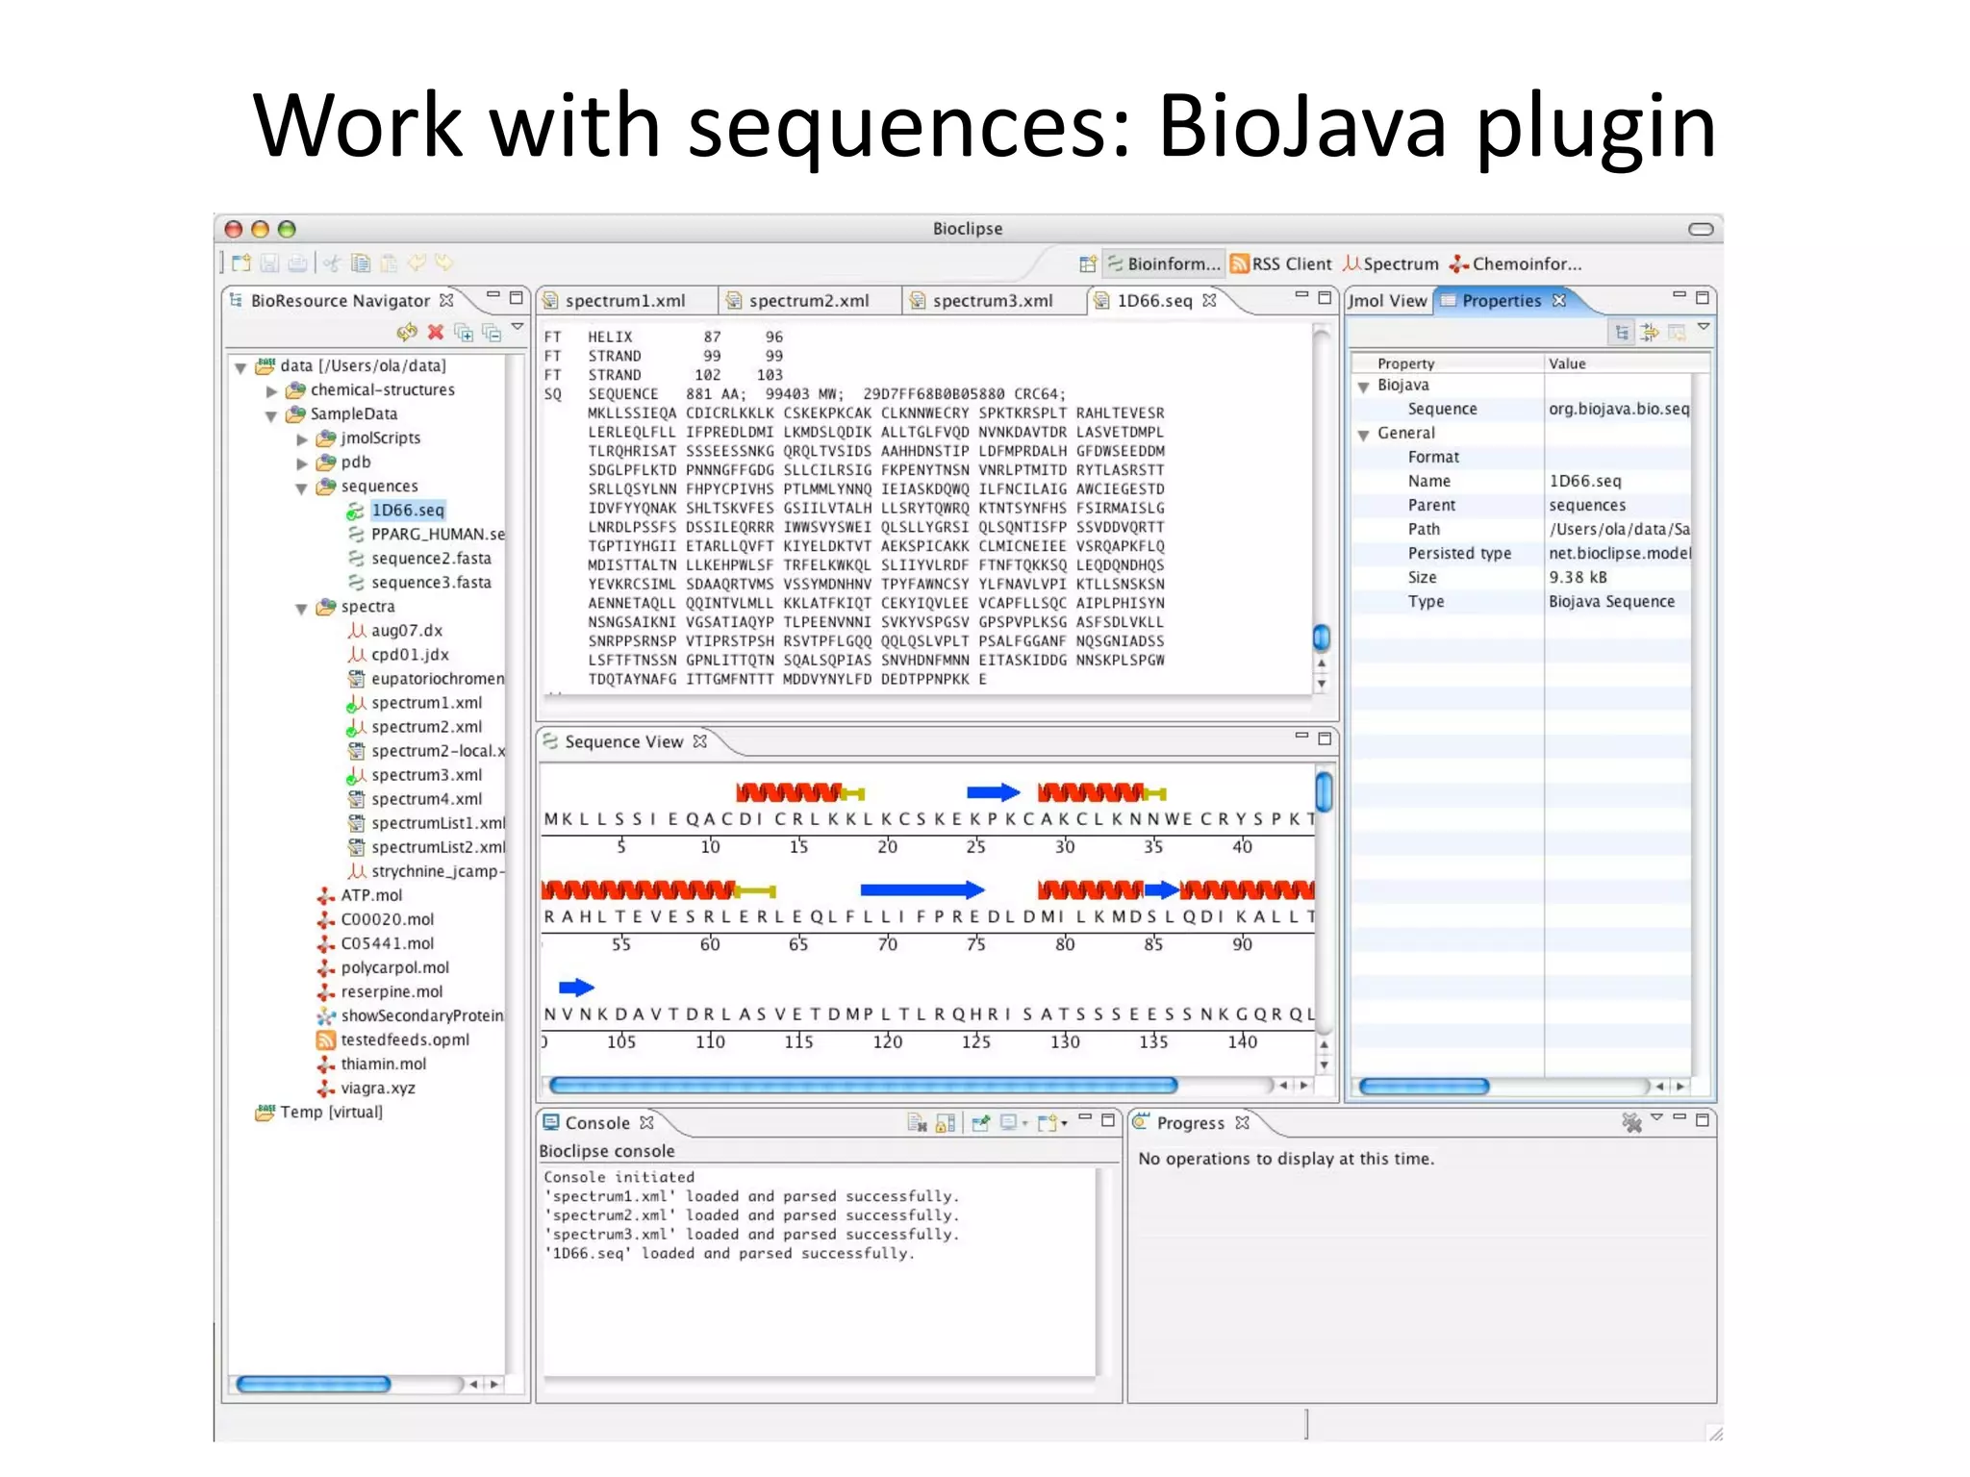Close the 1D66.seq editor tab
Screen dimensions: 1970x1477
(1210, 300)
